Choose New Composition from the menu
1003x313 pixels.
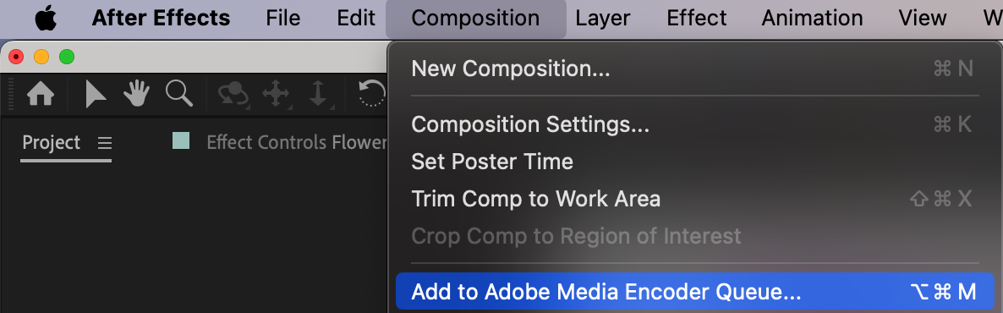[x=695, y=69]
